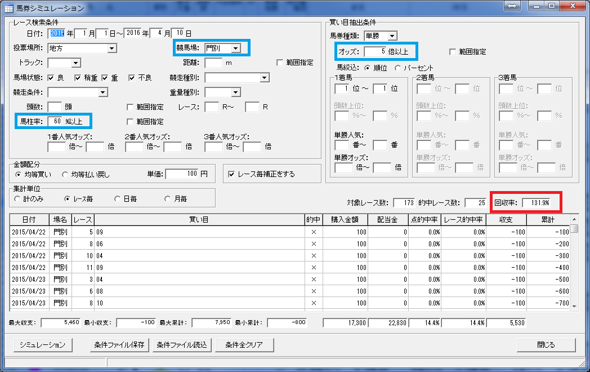590x372 pixels.
Task: Click the 購入金額 column header
Action: (x=345, y=220)
